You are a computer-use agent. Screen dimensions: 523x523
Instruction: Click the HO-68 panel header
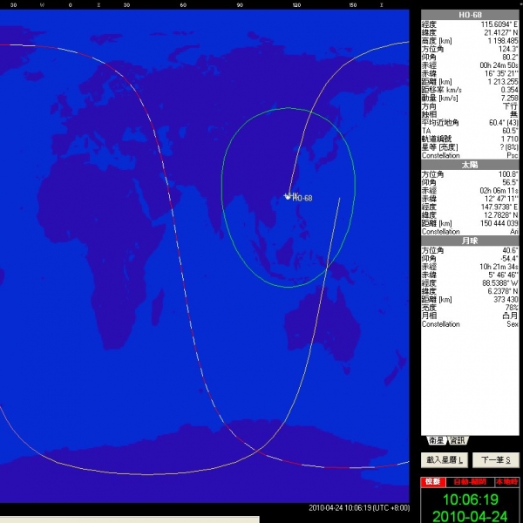pyautogui.click(x=470, y=15)
